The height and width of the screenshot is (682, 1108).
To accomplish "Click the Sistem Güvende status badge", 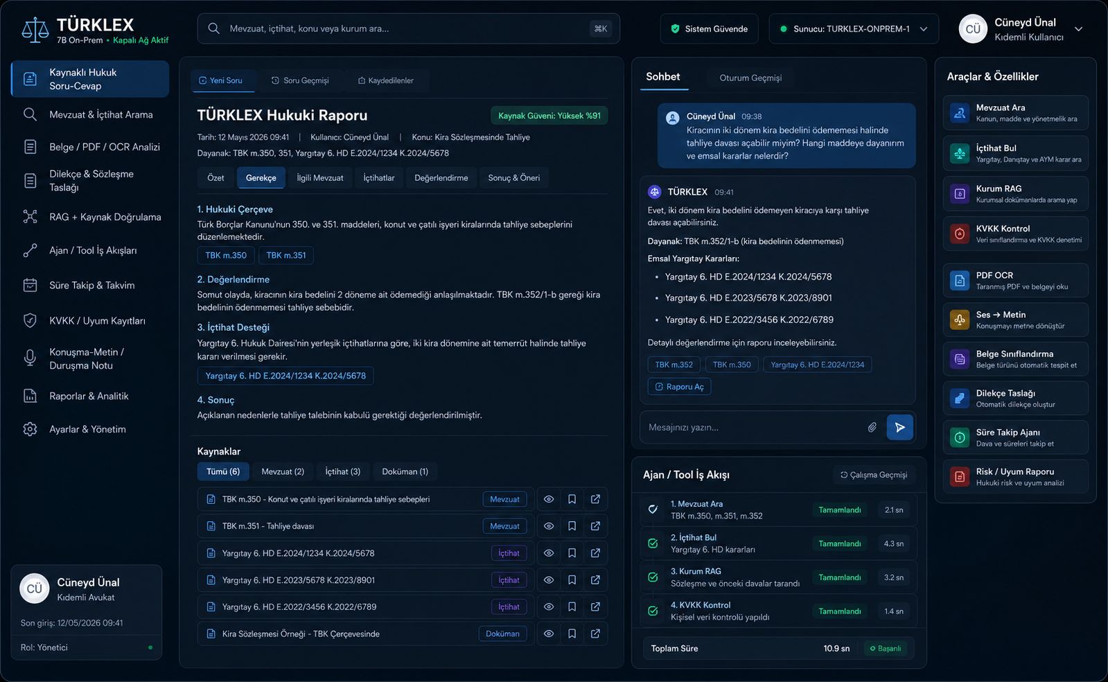I will pos(710,29).
